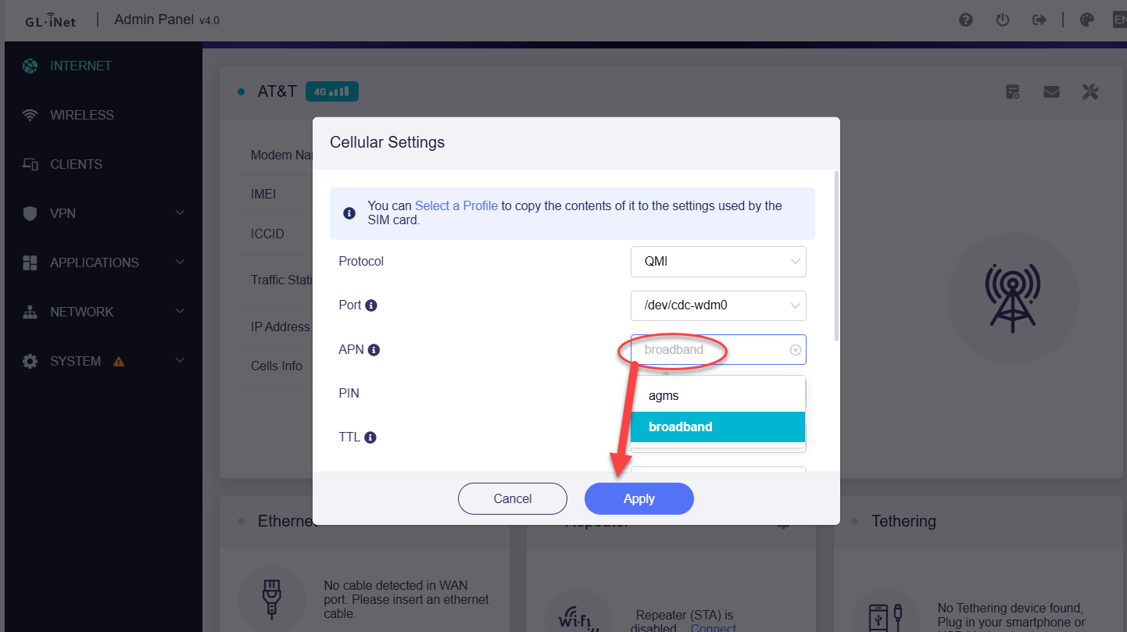Open modem tools wrench icon
Viewport: 1127px width, 632px height.
click(1090, 92)
